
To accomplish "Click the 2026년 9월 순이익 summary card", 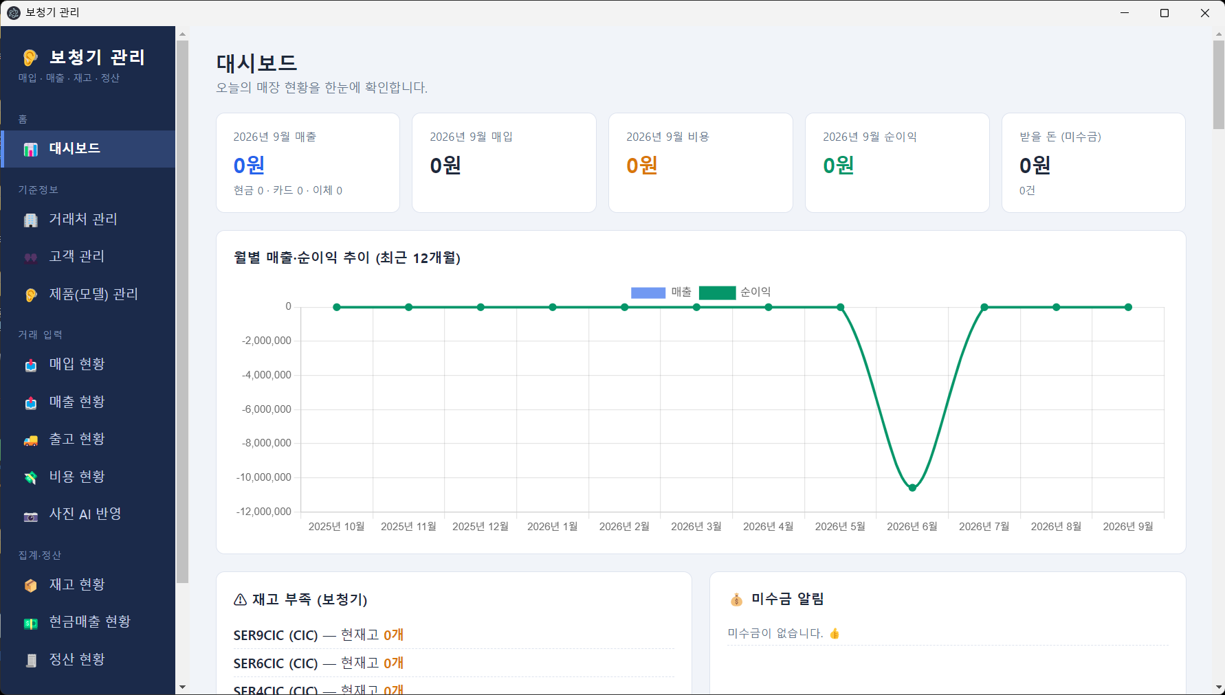I will [897, 163].
